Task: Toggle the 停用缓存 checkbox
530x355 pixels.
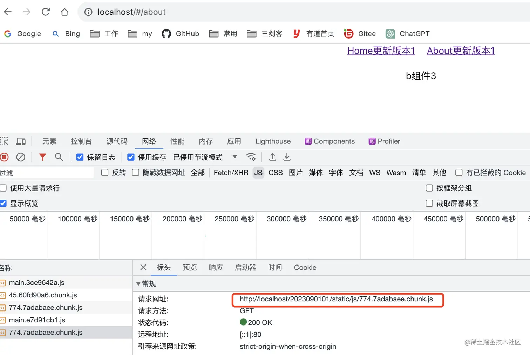Action: (x=131, y=157)
